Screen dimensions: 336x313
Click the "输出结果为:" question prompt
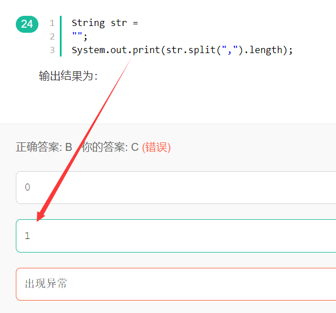68,76
